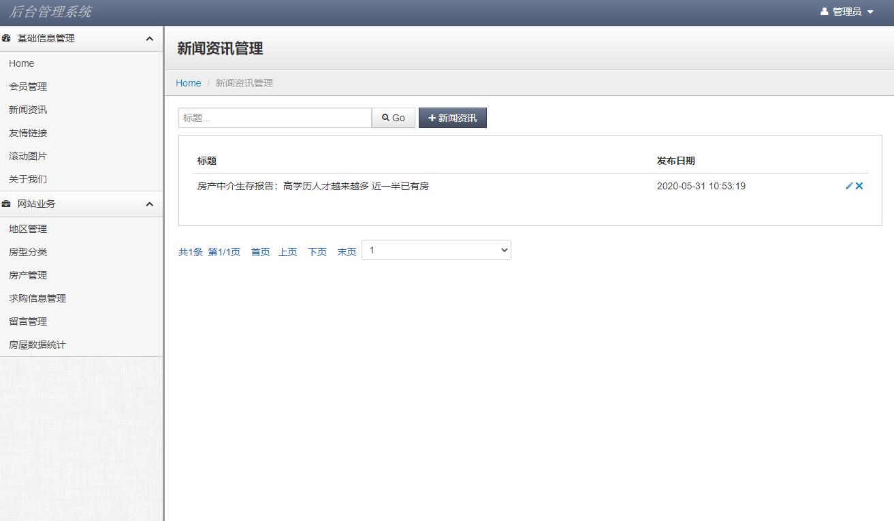894x521 pixels.
Task: Click the Home breadcrumb link
Action: pos(189,82)
